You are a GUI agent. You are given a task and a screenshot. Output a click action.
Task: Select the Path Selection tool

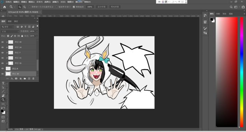click(x=3, y=87)
